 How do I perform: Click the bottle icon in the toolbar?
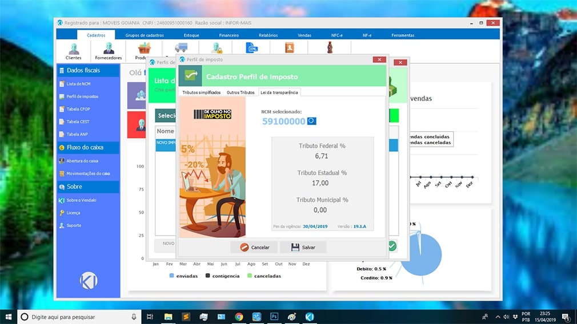pos(330,48)
